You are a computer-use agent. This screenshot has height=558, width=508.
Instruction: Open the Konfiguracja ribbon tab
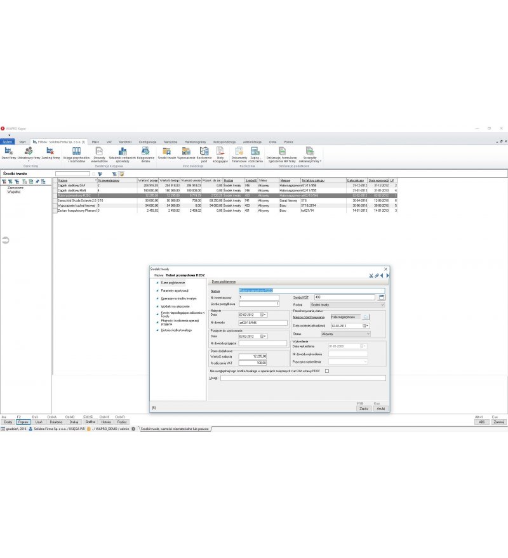(147, 141)
